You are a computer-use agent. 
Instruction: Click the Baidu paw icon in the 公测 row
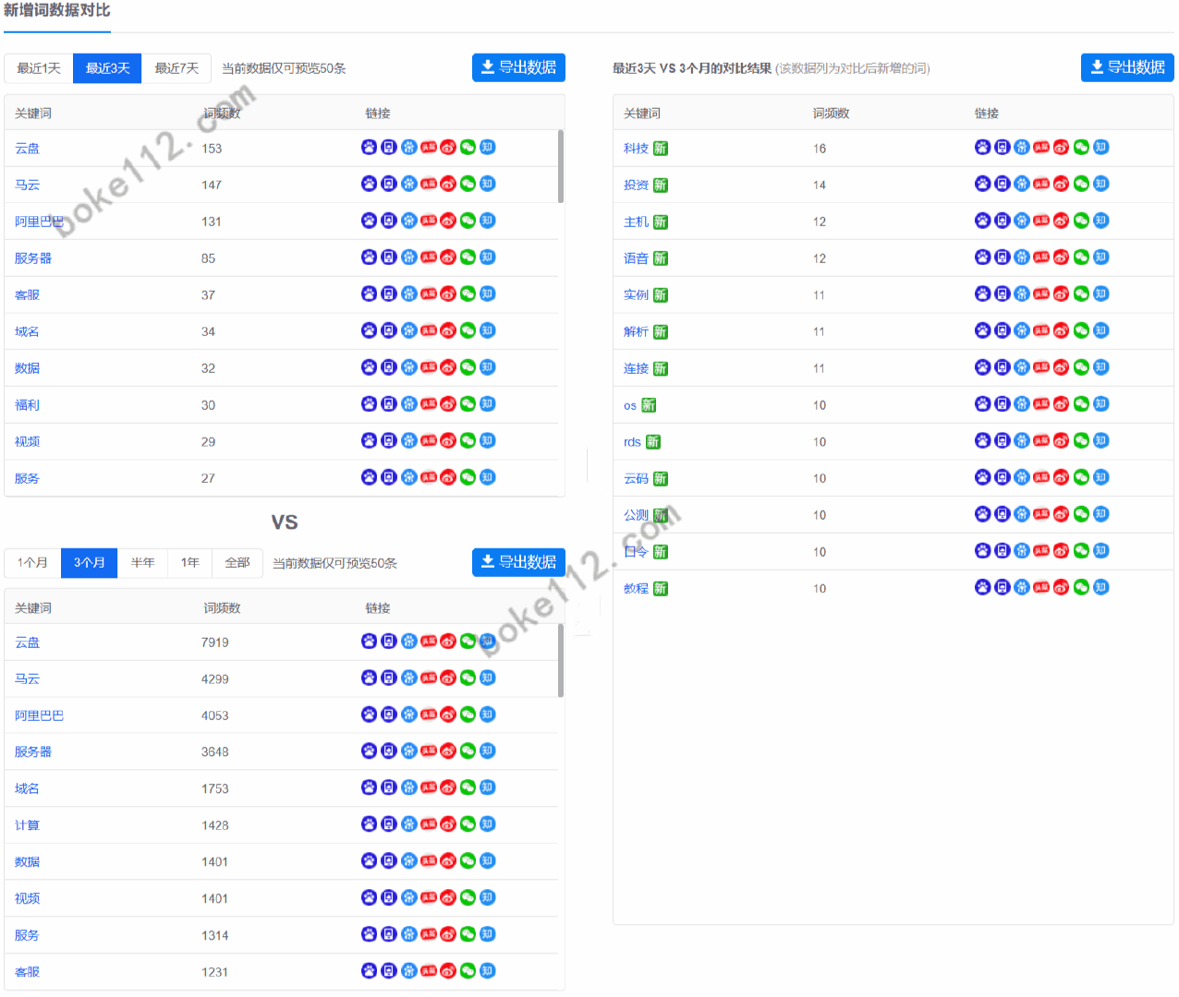982,514
